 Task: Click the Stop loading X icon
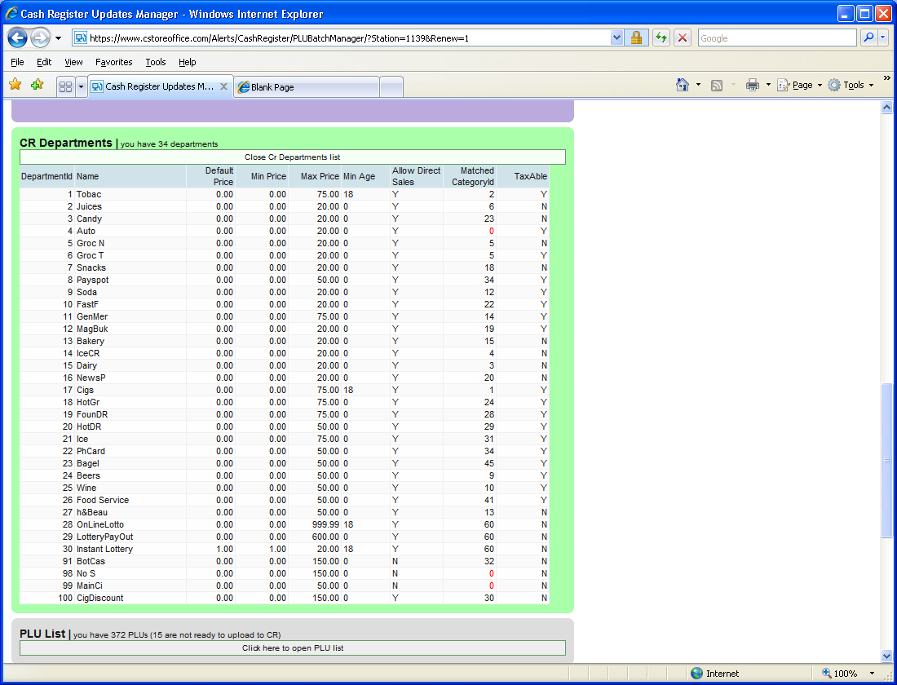tap(683, 38)
